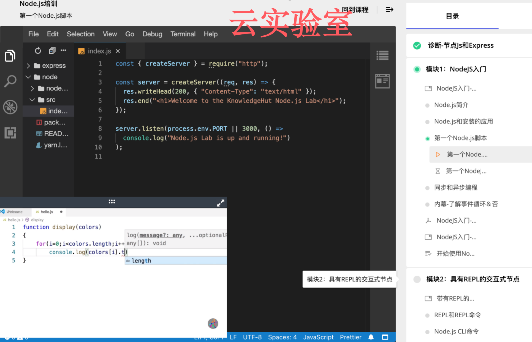
Task: Open the Extensions icon in activity bar
Action: 10,133
